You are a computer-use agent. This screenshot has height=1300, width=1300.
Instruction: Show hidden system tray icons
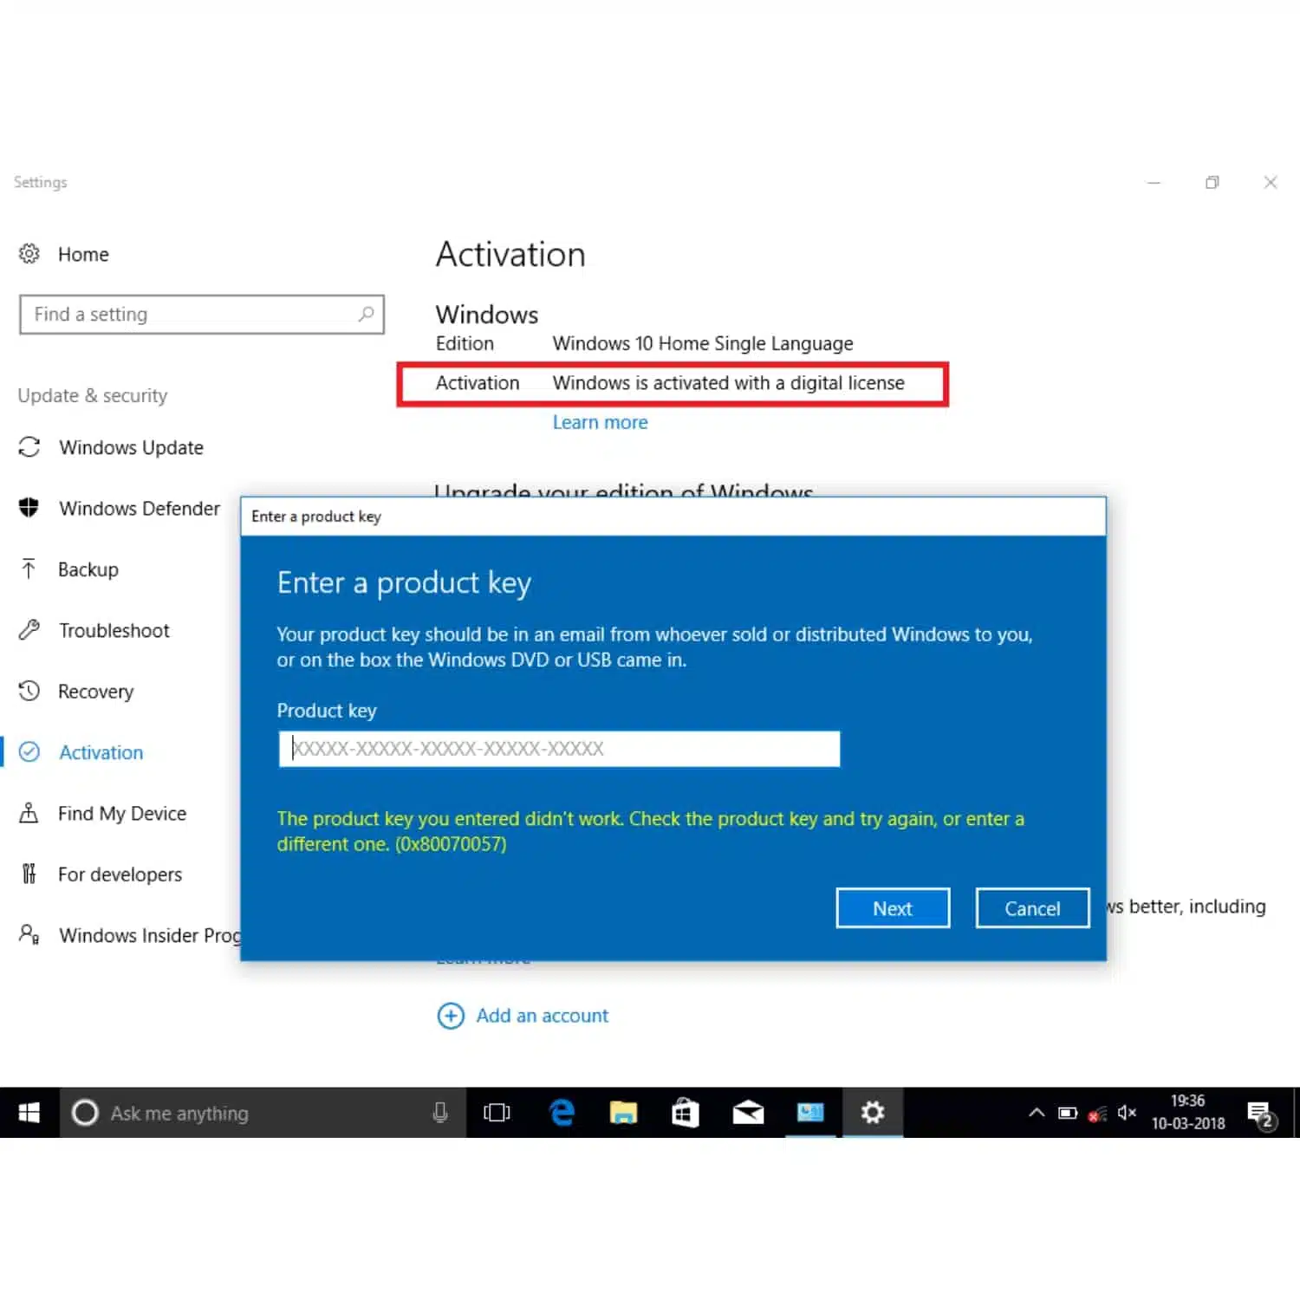(1037, 1113)
